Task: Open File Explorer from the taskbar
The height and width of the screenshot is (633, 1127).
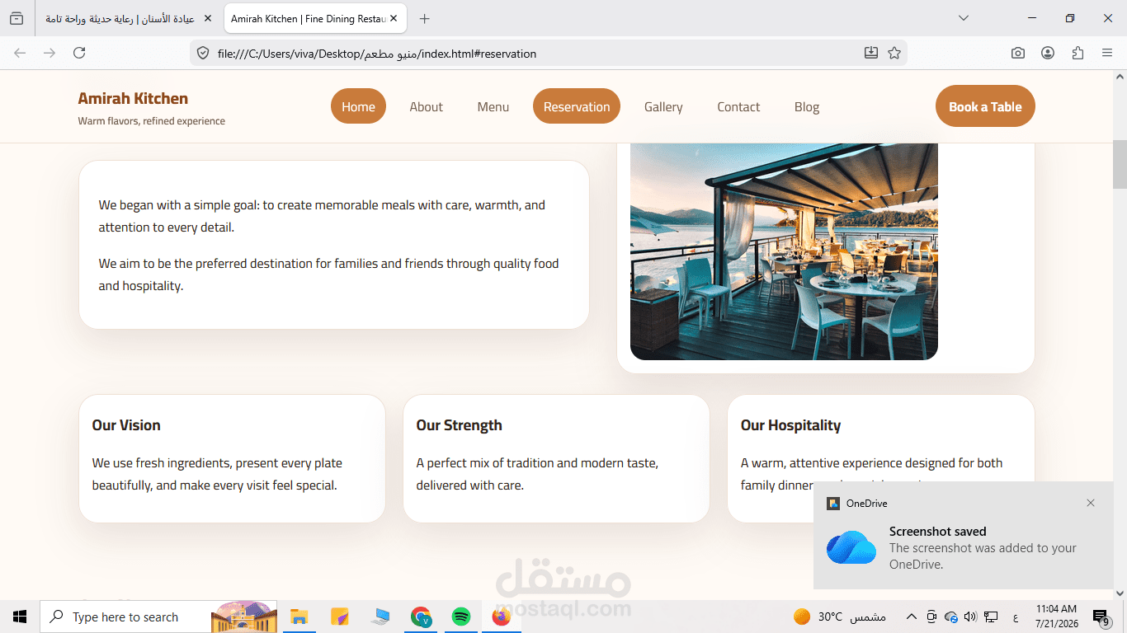Action: 299,617
